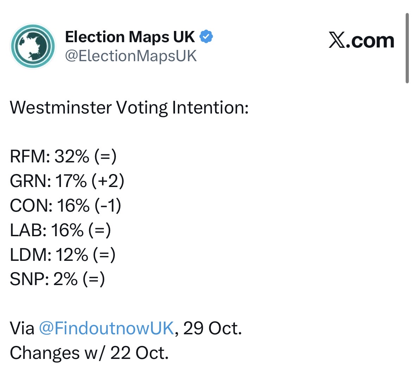Click the RFM label in the poll
The height and width of the screenshot is (380, 412).
pyautogui.click(x=30, y=156)
